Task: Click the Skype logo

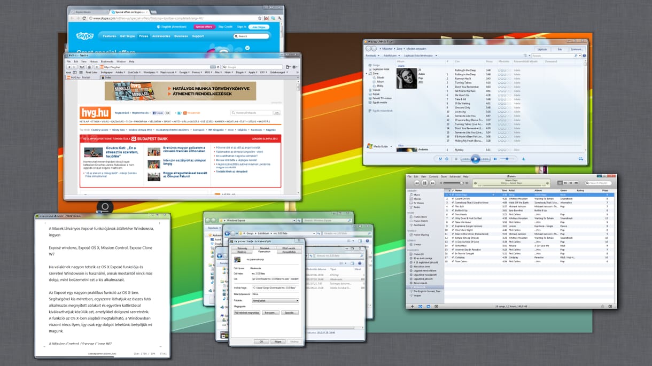Action: pyautogui.click(x=85, y=36)
